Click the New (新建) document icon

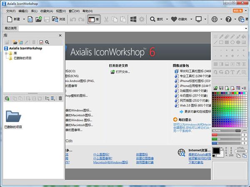coord(10,19)
